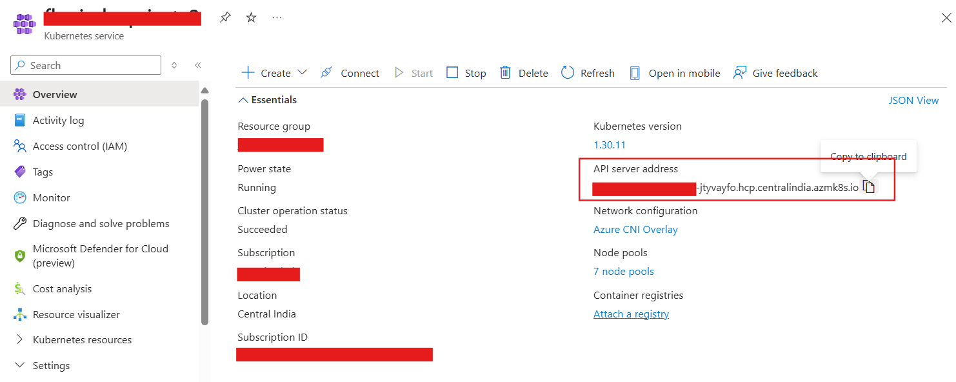Image resolution: width=956 pixels, height=382 pixels.
Task: Collapse the Essentials section
Action: [268, 100]
